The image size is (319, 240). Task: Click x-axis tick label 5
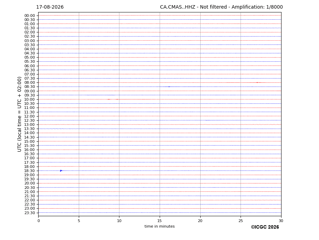[79, 221]
